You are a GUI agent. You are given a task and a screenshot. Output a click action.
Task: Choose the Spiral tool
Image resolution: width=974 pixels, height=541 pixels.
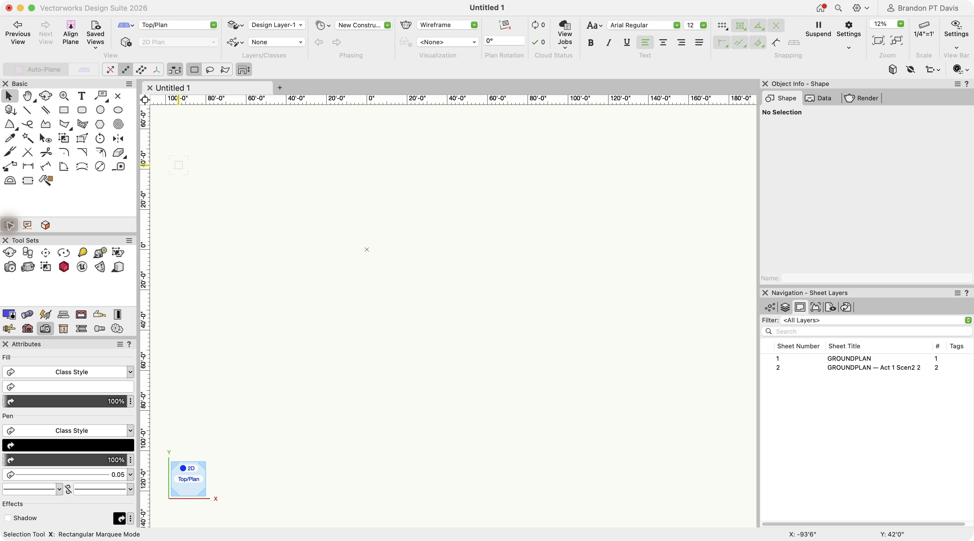(x=118, y=124)
